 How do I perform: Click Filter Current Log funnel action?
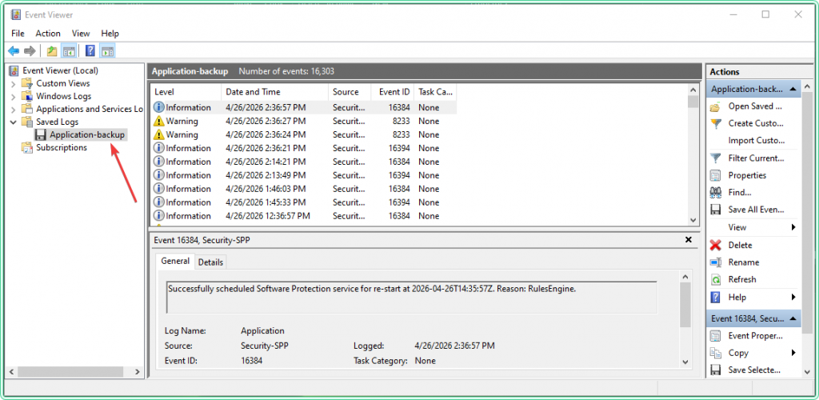click(x=755, y=158)
